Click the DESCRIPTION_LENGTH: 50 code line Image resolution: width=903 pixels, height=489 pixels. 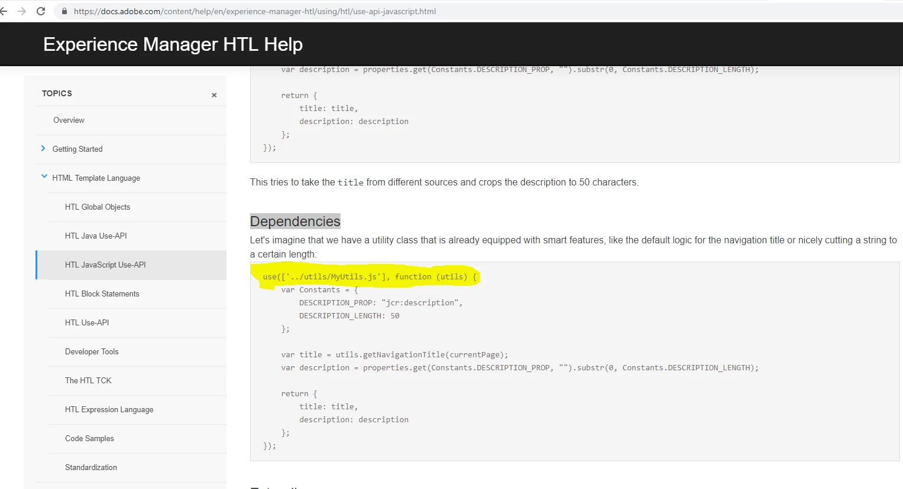349,316
